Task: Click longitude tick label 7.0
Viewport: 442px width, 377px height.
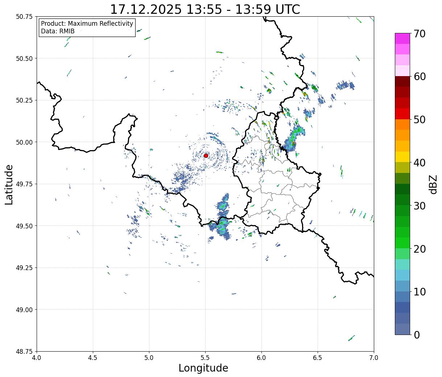Action: point(374,358)
